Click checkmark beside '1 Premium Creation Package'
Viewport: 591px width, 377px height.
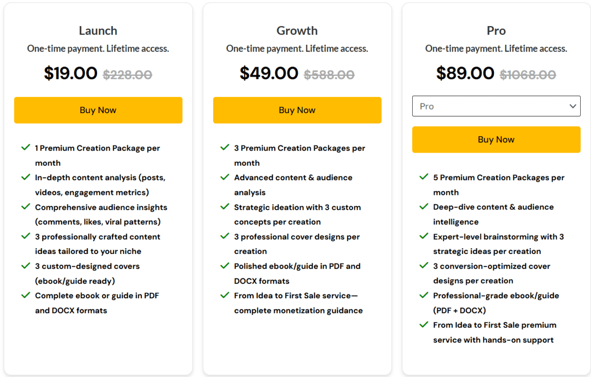[x=26, y=147]
